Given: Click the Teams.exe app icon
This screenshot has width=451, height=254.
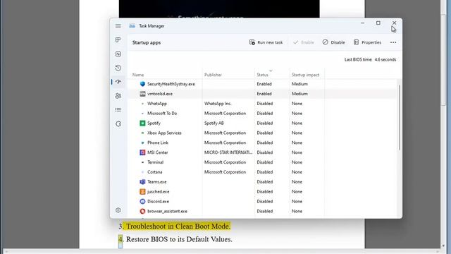Looking at the screenshot, I should coord(142,182).
